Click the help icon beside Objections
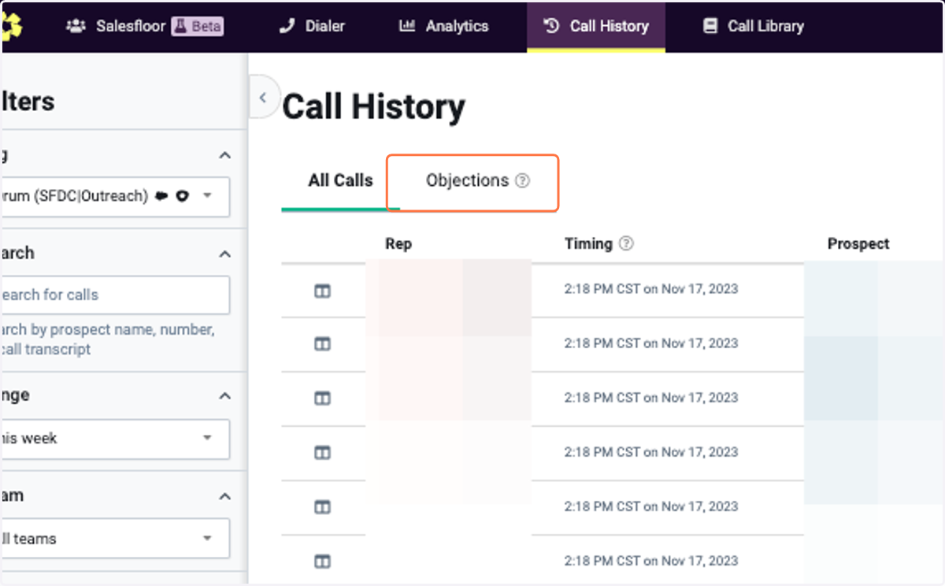Viewport: 945px width, 586px height. [x=522, y=181]
